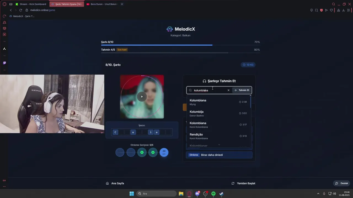The width and height of the screenshot is (353, 198).
Task: Add page to bookmarks heart icon
Action: (331, 10)
